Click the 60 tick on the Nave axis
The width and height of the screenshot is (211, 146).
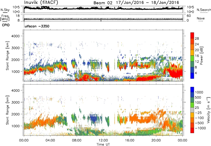tap(189, 16)
